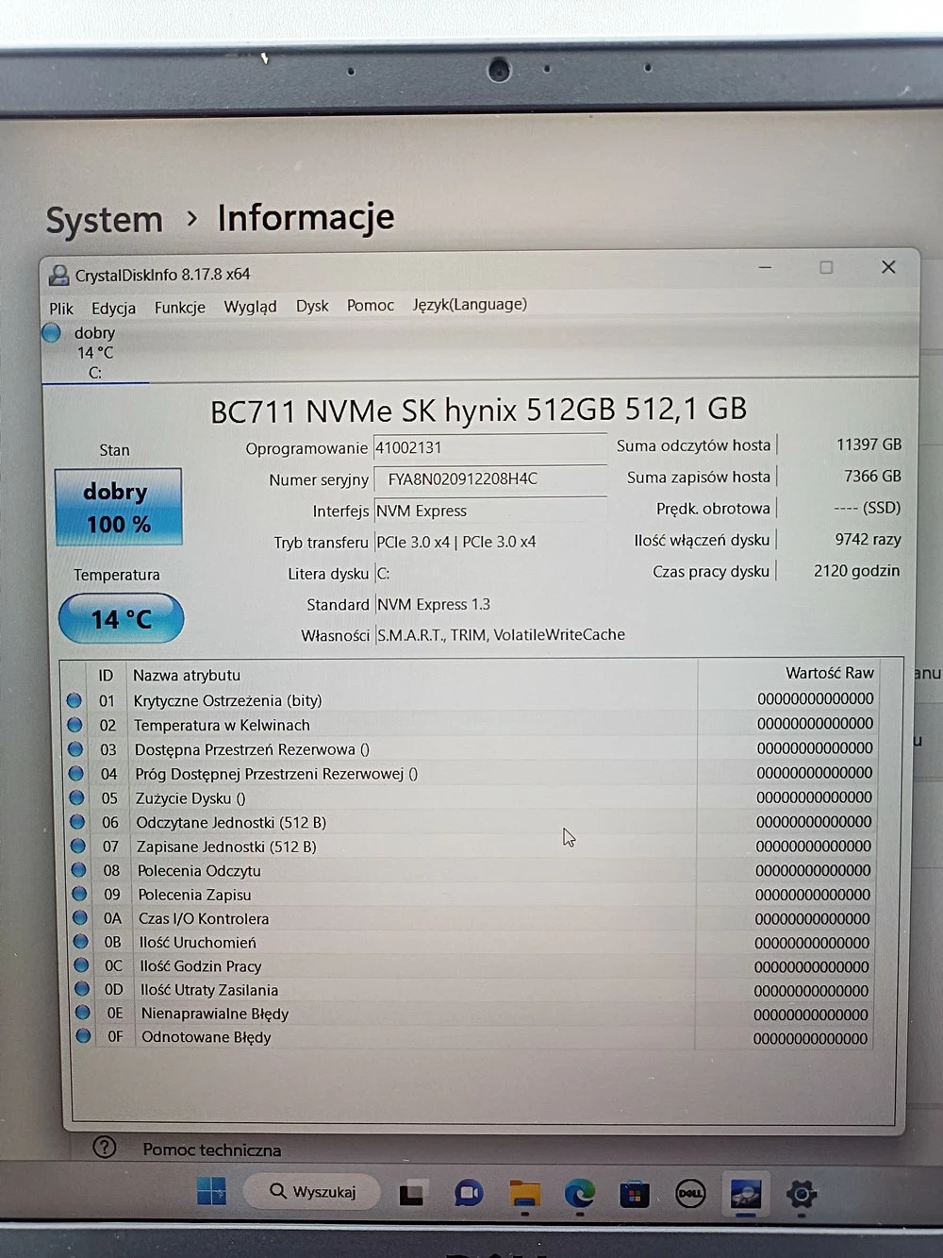Click the status dot beside Krytyczne Ostrzeżenia
The width and height of the screenshot is (943, 1258).
(74, 700)
